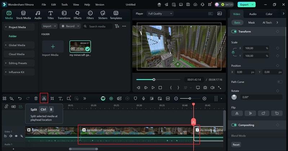The width and height of the screenshot is (288, 151).
Task: Adjust the preview volume icon
Action: pyautogui.click(x=212, y=88)
